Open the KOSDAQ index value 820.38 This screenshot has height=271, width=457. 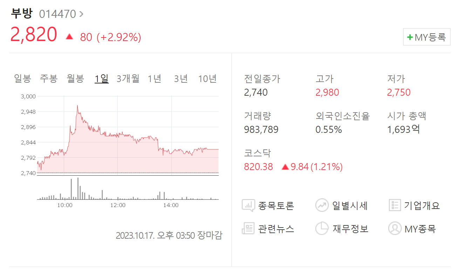point(258,167)
